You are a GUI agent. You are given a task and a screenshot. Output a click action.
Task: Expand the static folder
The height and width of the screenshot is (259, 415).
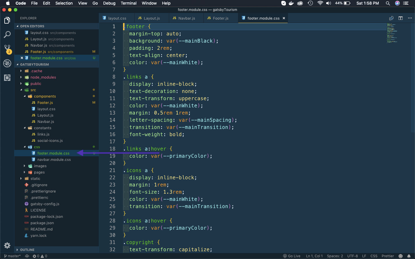tap(56, 178)
